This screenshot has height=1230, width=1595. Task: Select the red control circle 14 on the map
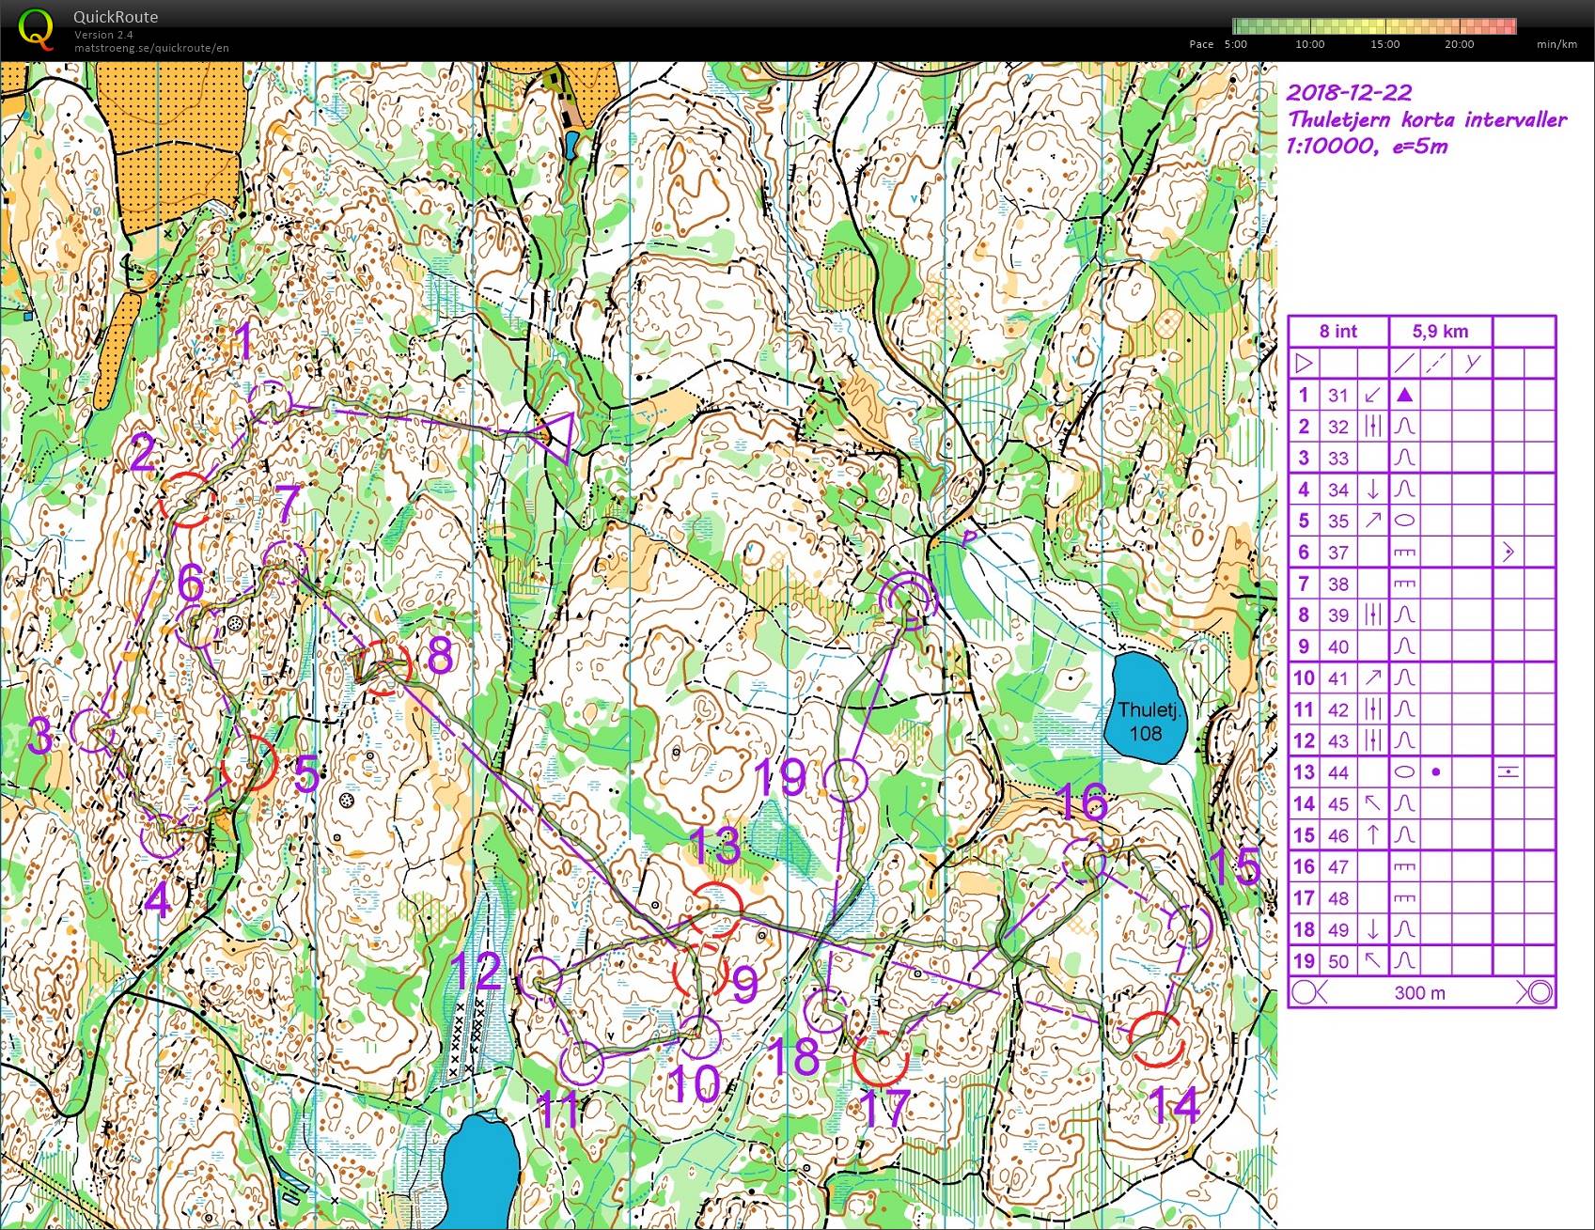(1155, 1039)
